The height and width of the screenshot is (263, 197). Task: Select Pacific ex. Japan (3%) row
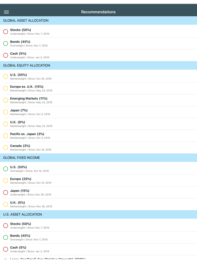tap(98, 136)
